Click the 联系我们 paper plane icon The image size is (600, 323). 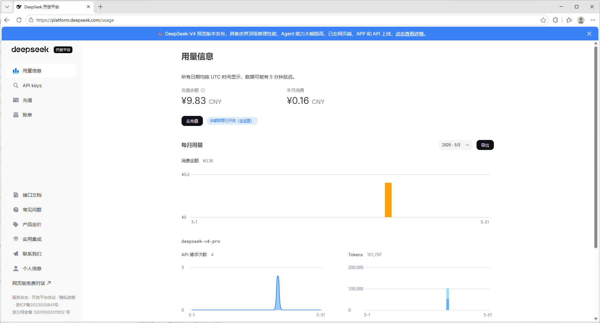[x=16, y=254]
